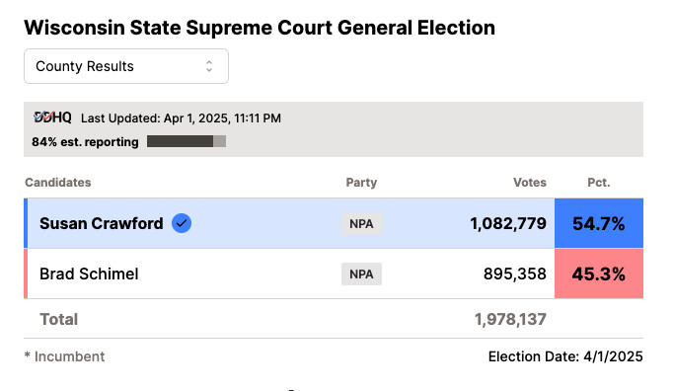Click the Candidates column header
Image resolution: width=674 pixels, height=391 pixels.
point(58,183)
